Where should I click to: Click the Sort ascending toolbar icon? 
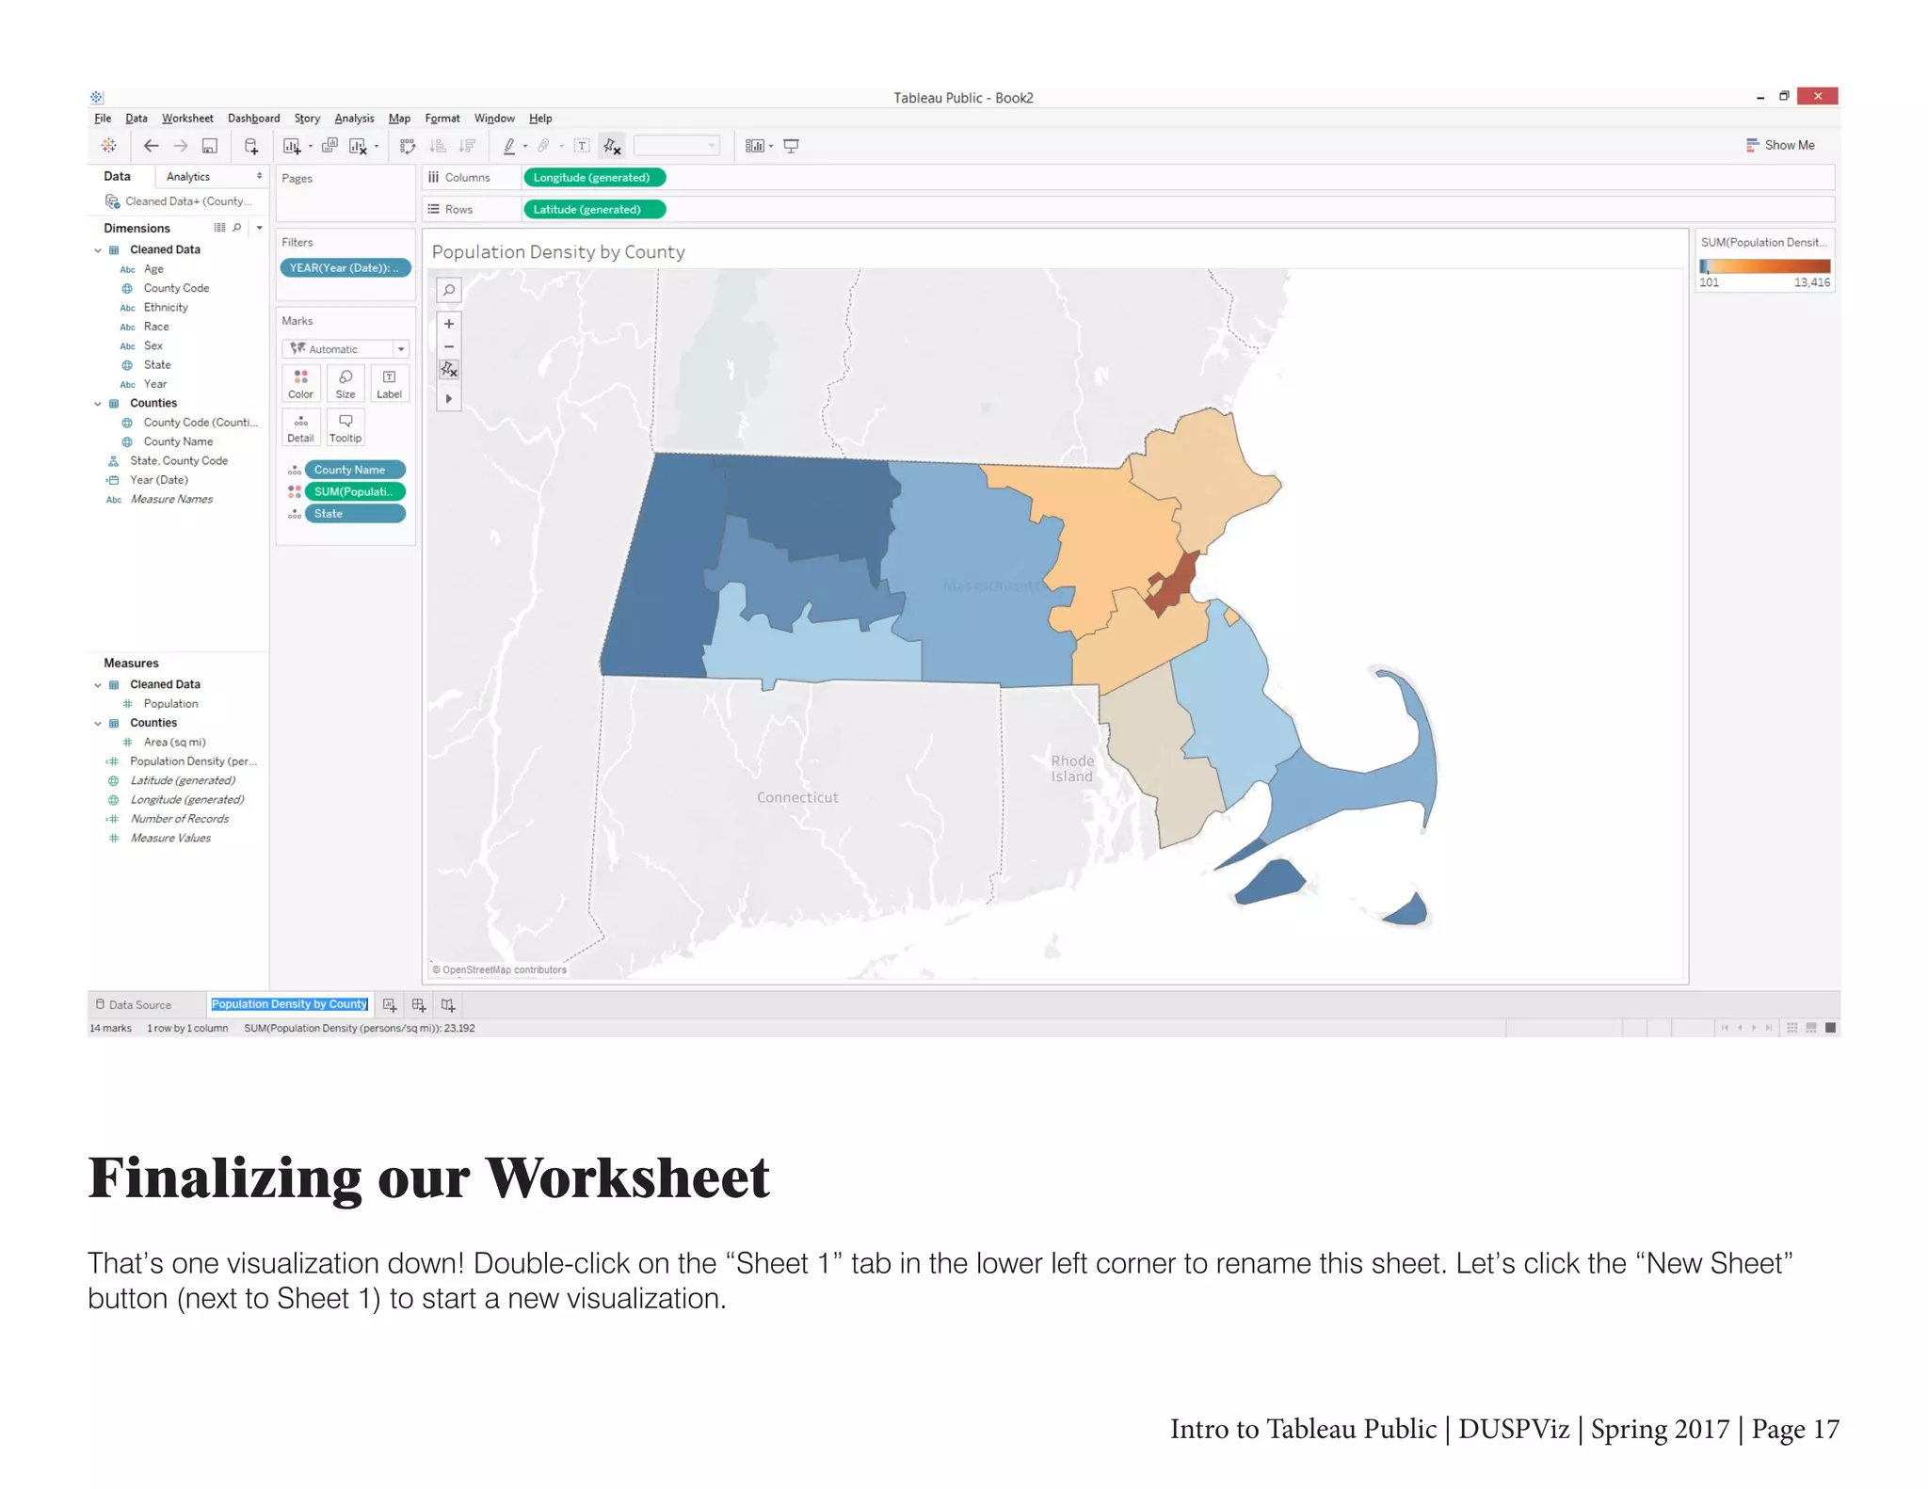438,146
